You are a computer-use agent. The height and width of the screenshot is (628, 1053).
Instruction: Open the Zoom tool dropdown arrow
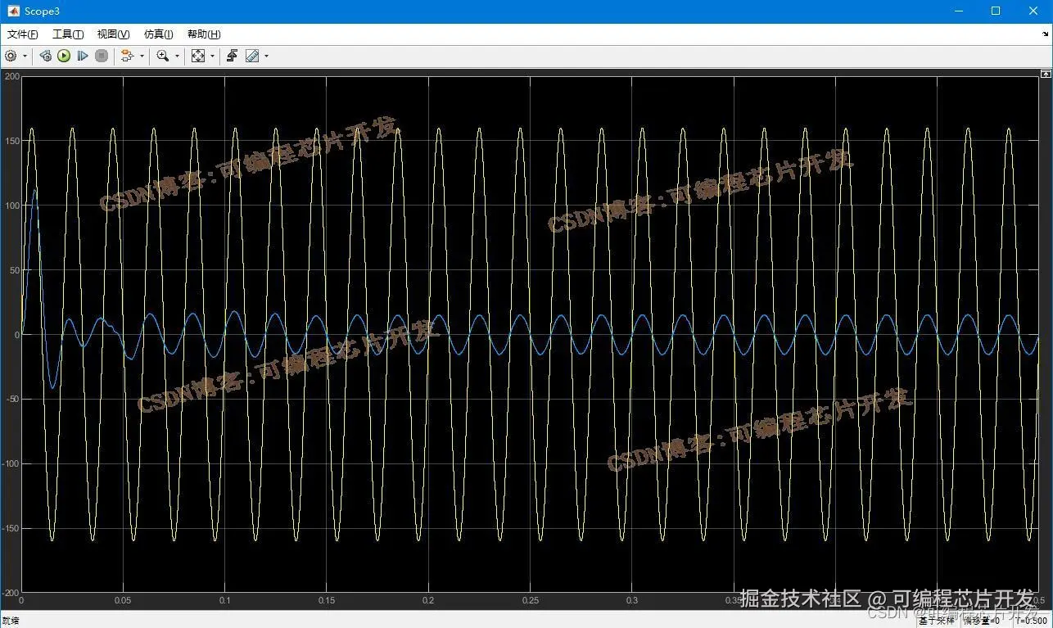click(x=177, y=56)
